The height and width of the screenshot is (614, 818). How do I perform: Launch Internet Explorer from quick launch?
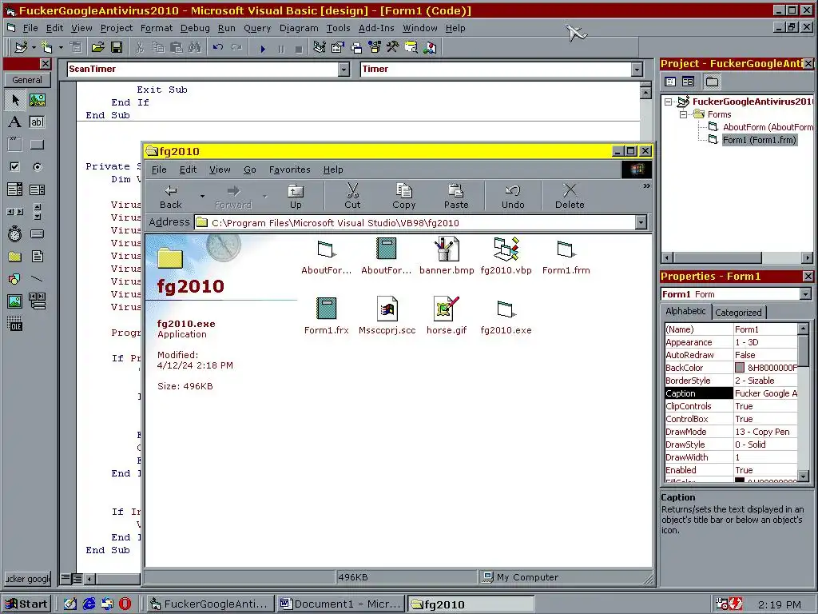coord(89,604)
